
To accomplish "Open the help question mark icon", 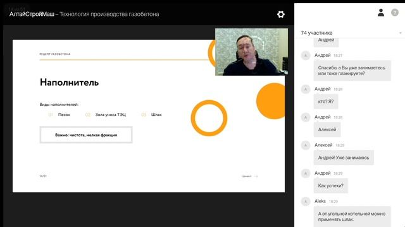I will point(395,13).
